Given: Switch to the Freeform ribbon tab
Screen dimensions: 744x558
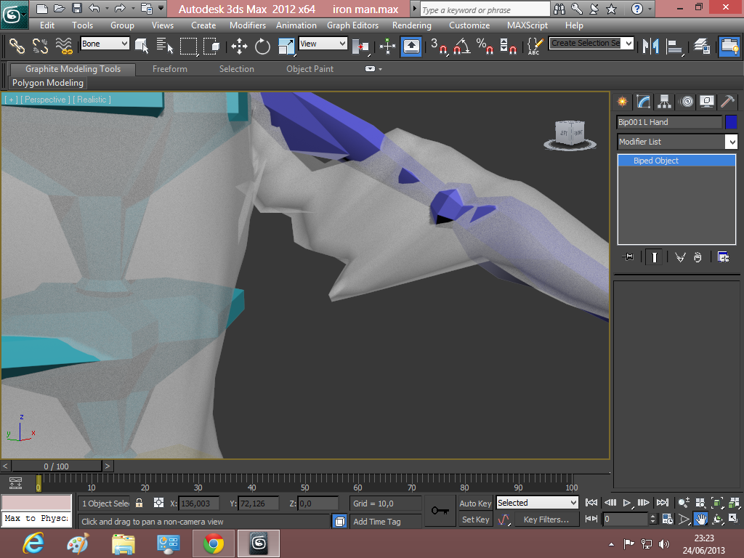Looking at the screenshot, I should pyautogui.click(x=170, y=69).
